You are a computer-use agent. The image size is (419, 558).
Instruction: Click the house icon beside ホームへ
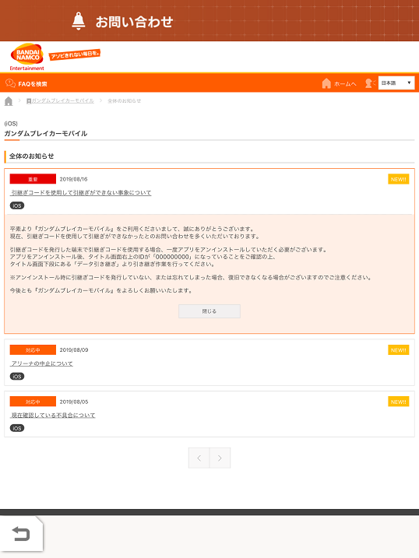326,83
